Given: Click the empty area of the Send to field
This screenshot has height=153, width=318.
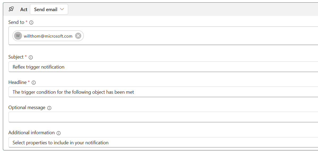Looking at the screenshot, I should click(185, 36).
